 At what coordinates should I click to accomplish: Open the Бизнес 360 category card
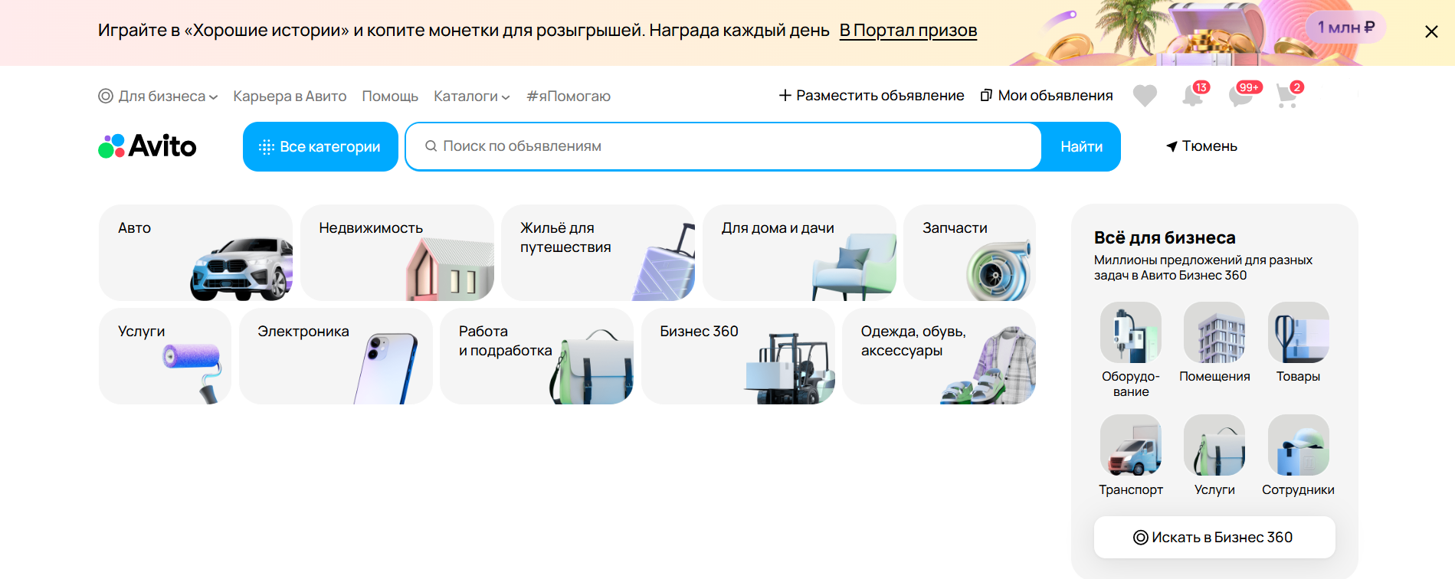point(738,356)
